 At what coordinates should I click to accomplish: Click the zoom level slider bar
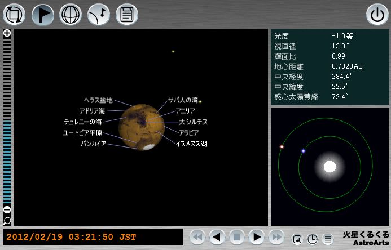coord(7,121)
